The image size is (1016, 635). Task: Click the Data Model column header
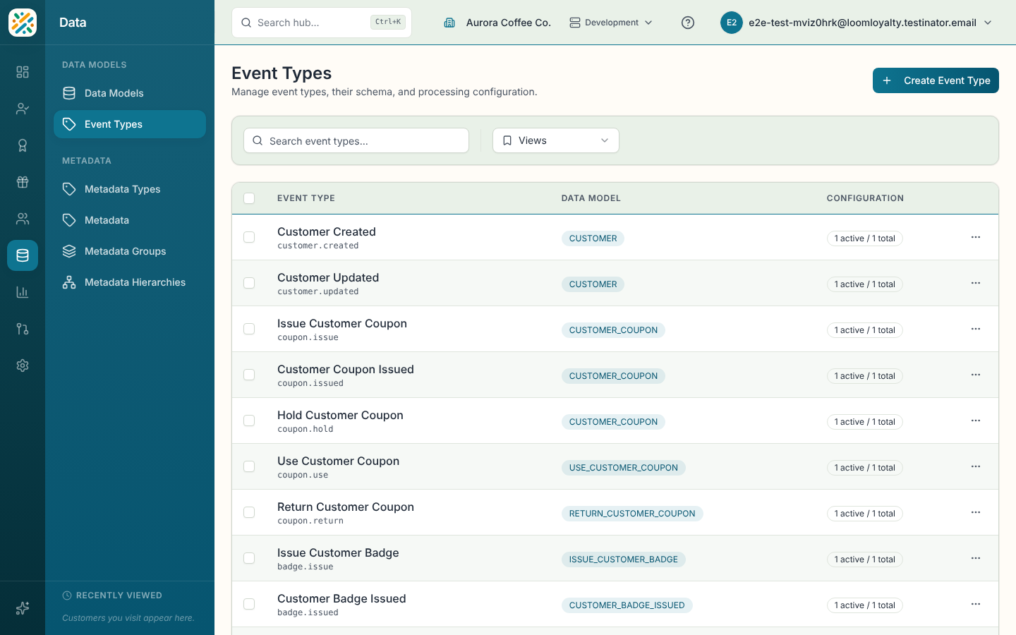coord(591,198)
